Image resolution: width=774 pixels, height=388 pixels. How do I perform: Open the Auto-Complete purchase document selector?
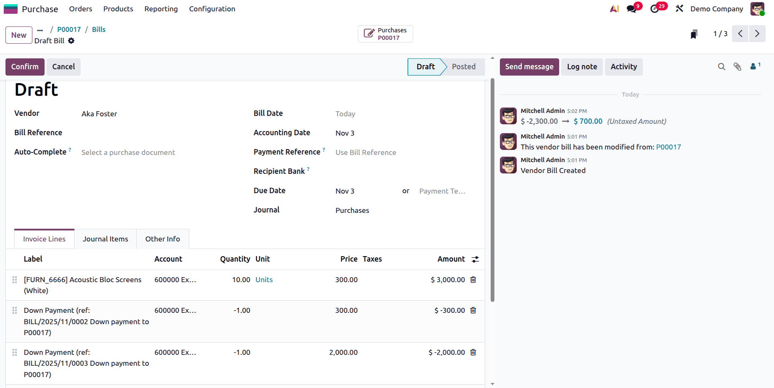[x=128, y=152]
